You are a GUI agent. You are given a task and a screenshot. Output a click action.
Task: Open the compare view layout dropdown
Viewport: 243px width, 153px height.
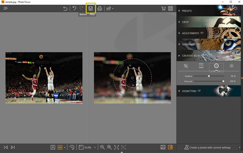[x=65, y=147]
